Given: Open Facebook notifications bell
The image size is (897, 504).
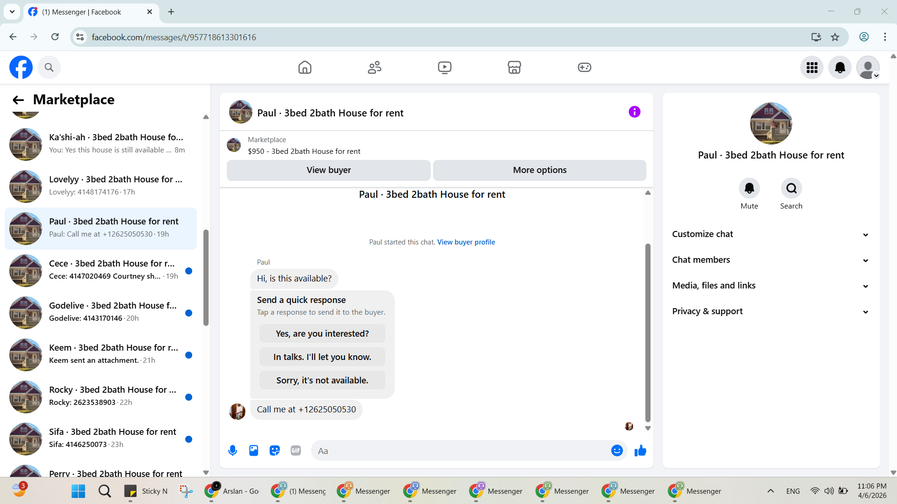Looking at the screenshot, I should [x=840, y=67].
